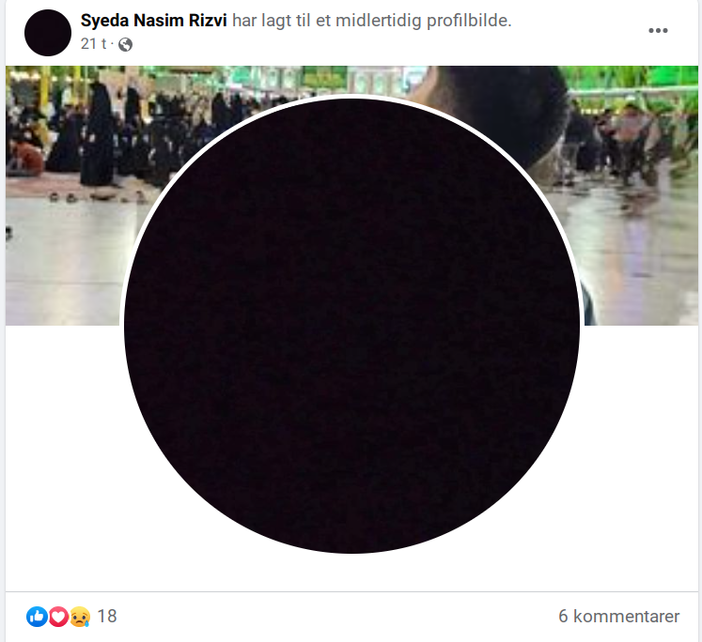The width and height of the screenshot is (702, 642).
Task: Click the blue Like reaction icon
Action: (37, 617)
